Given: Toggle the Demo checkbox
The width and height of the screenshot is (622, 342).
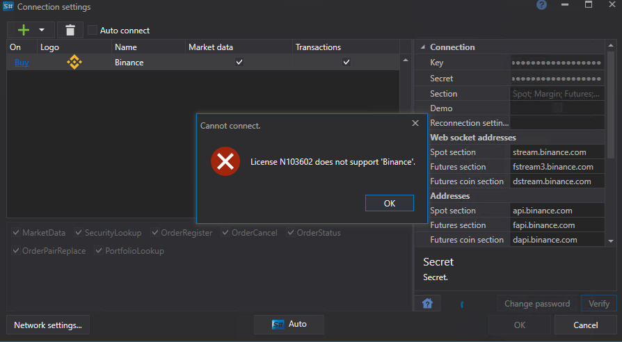Looking at the screenshot, I should pyautogui.click(x=558, y=108).
